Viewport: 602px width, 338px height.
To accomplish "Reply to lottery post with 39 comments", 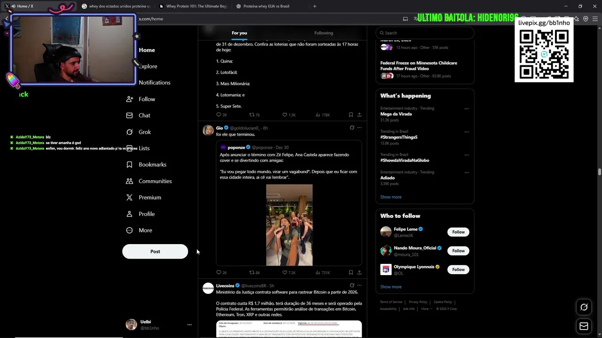I will [221, 115].
